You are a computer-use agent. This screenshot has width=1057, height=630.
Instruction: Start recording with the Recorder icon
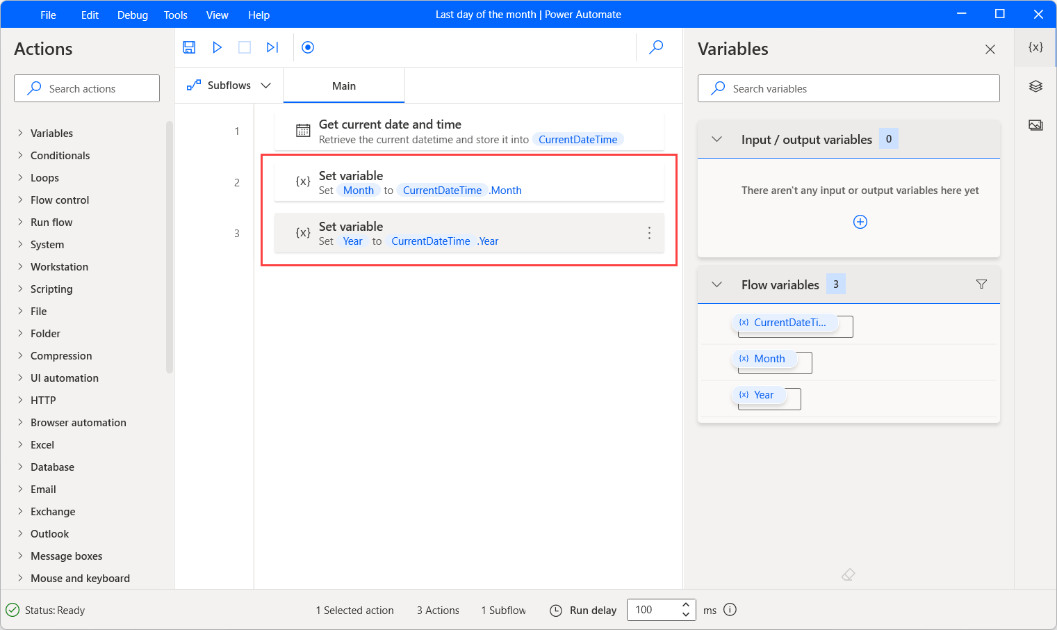point(307,47)
